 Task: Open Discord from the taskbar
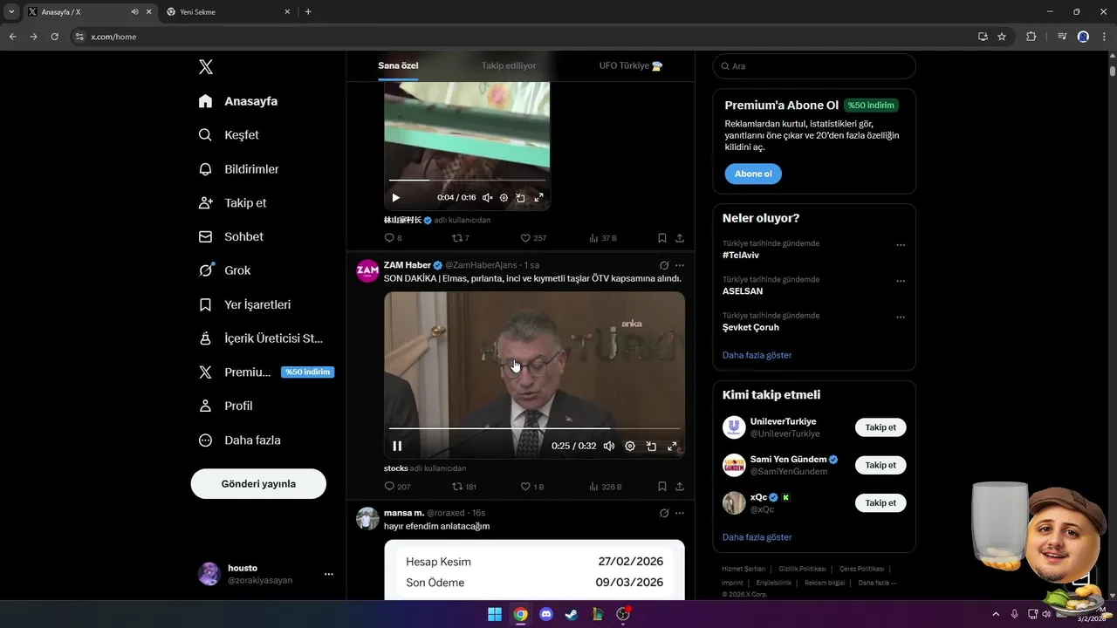(x=546, y=614)
